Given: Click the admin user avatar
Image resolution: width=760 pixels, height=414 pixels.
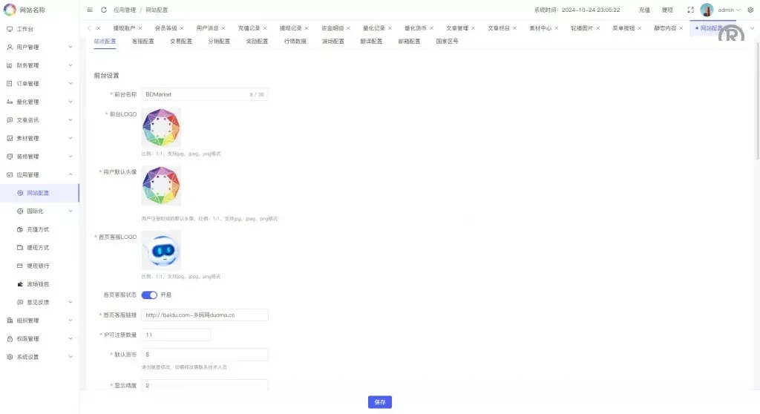Looking at the screenshot, I should pos(707,10).
